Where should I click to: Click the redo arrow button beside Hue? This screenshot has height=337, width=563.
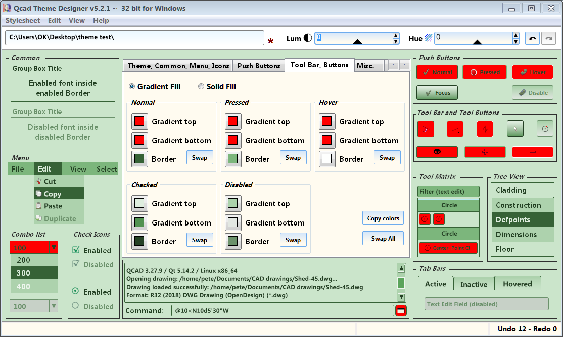(x=548, y=38)
